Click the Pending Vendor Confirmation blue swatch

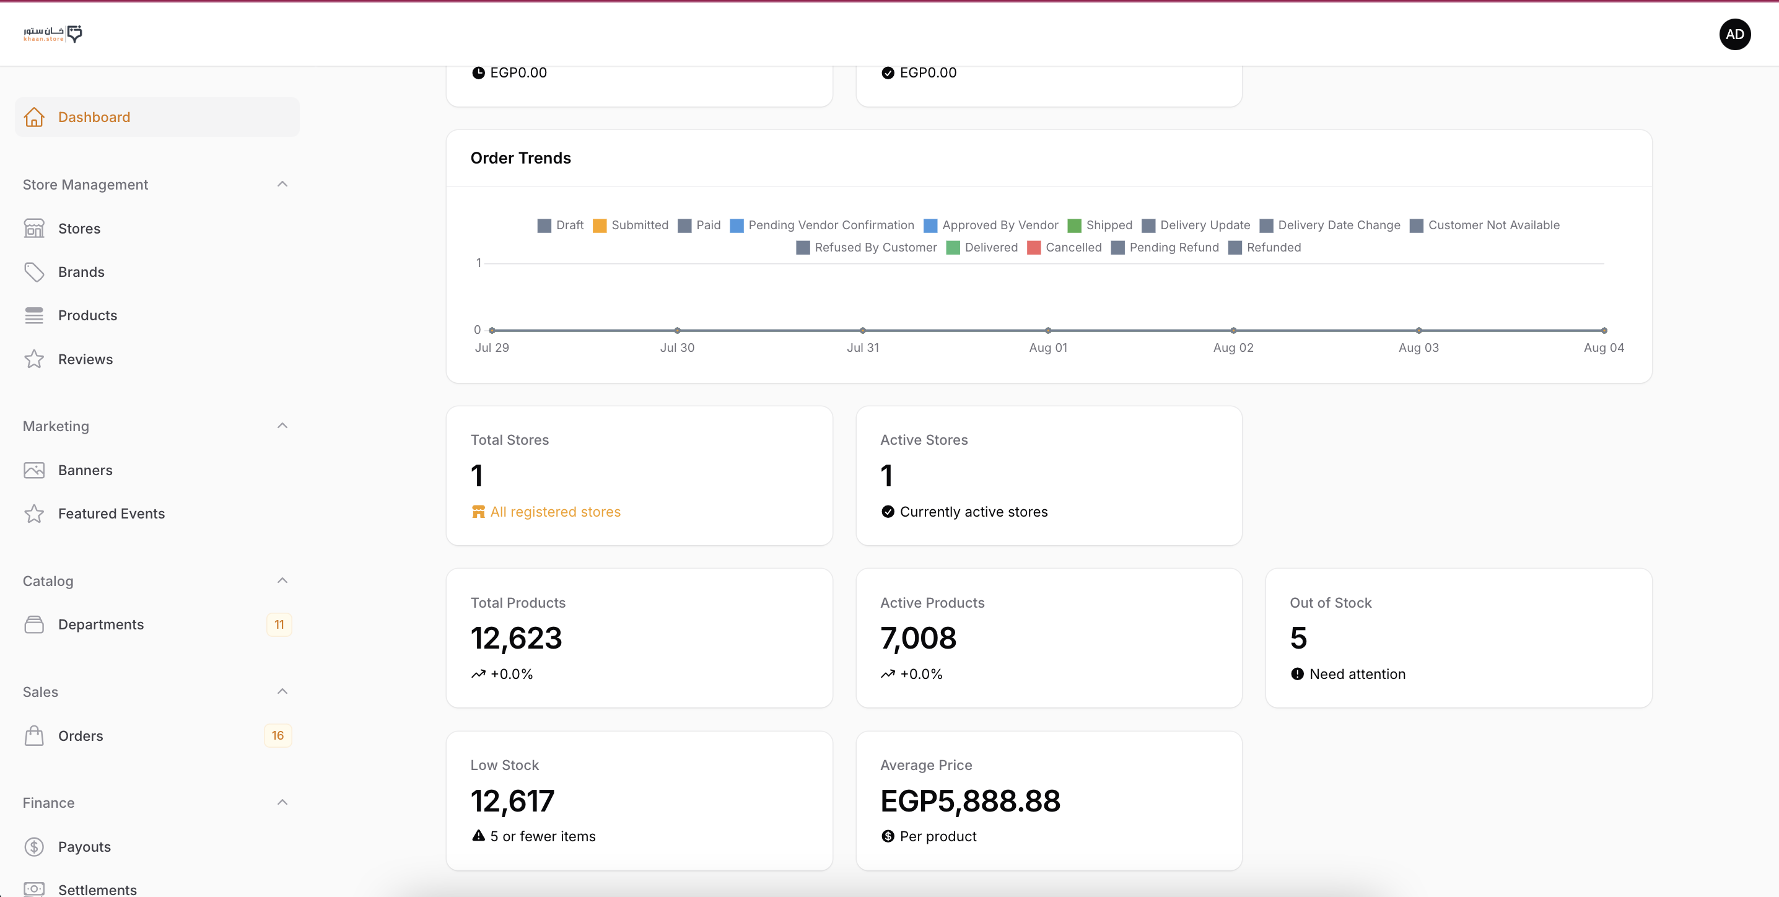tap(737, 226)
